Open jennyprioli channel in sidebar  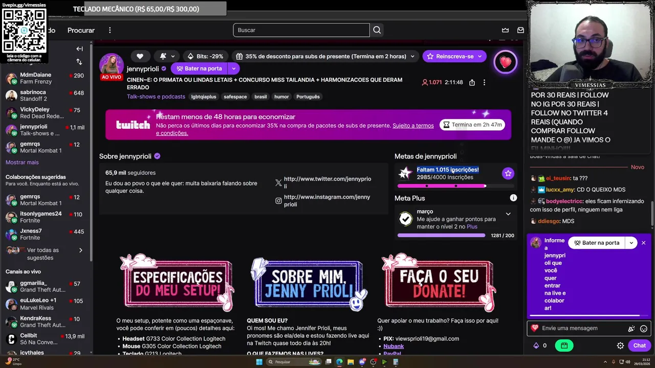pos(46,130)
